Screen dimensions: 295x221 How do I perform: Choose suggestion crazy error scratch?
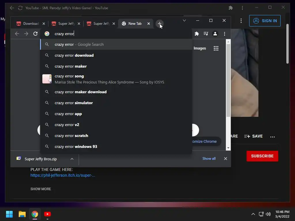click(116, 136)
